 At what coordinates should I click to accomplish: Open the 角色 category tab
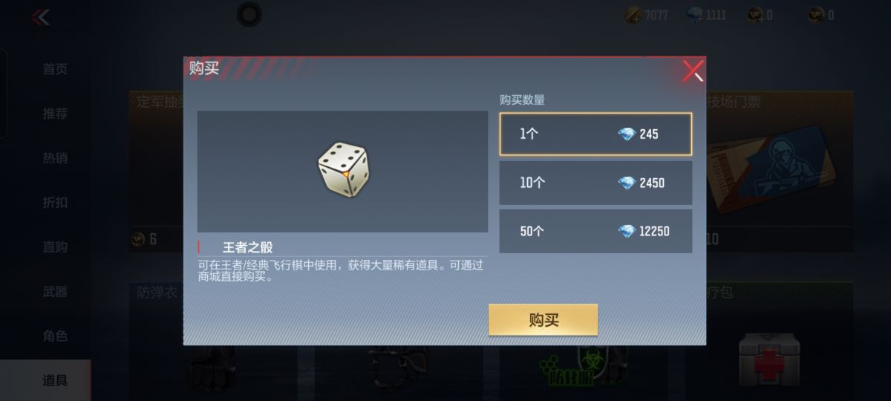[x=55, y=336]
